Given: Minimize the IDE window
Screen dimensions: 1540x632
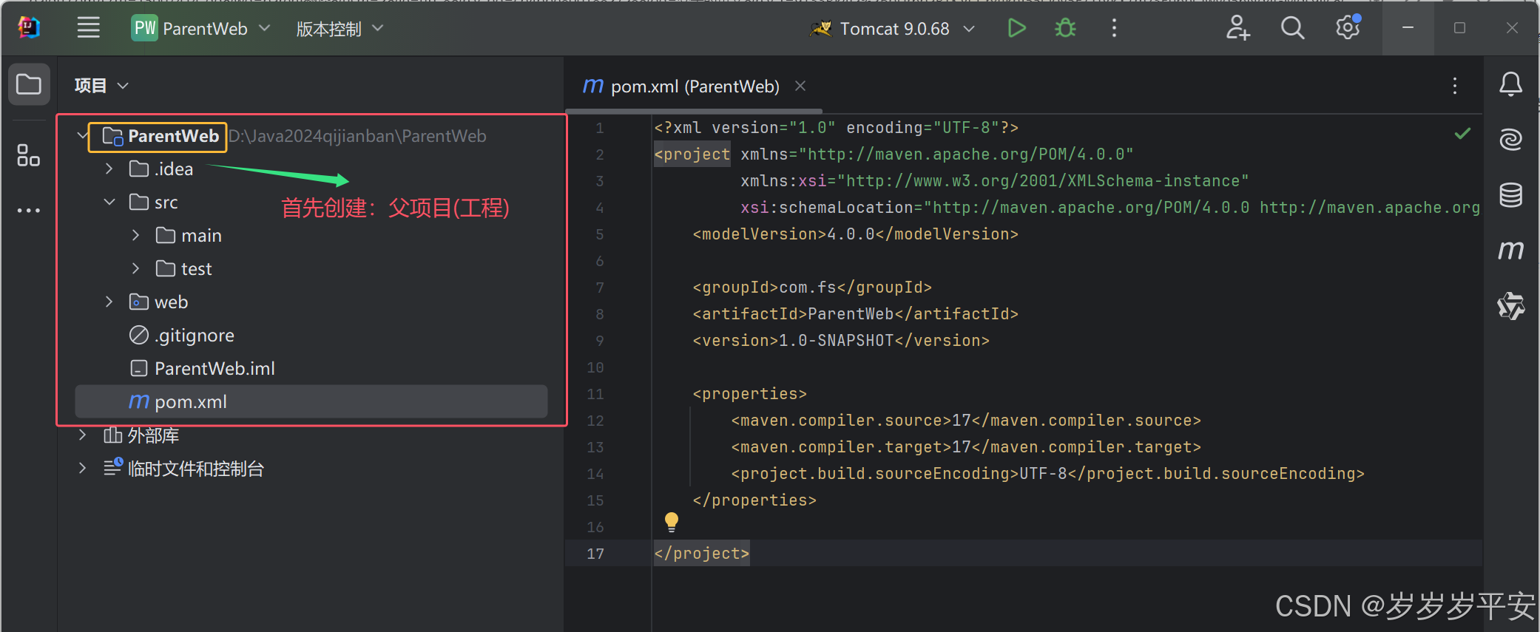Looking at the screenshot, I should pos(1408,28).
